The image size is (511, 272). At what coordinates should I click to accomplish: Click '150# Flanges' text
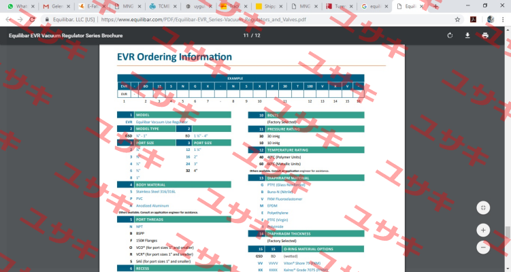147,241
